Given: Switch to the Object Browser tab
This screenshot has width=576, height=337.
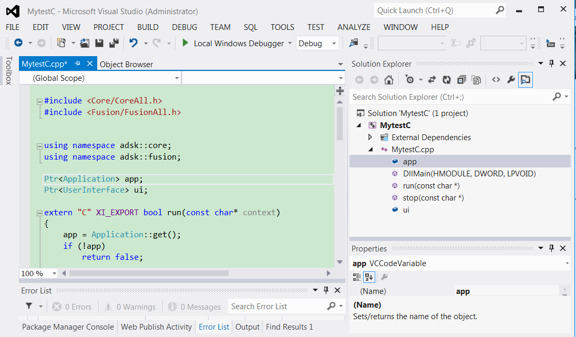Looking at the screenshot, I should [126, 64].
